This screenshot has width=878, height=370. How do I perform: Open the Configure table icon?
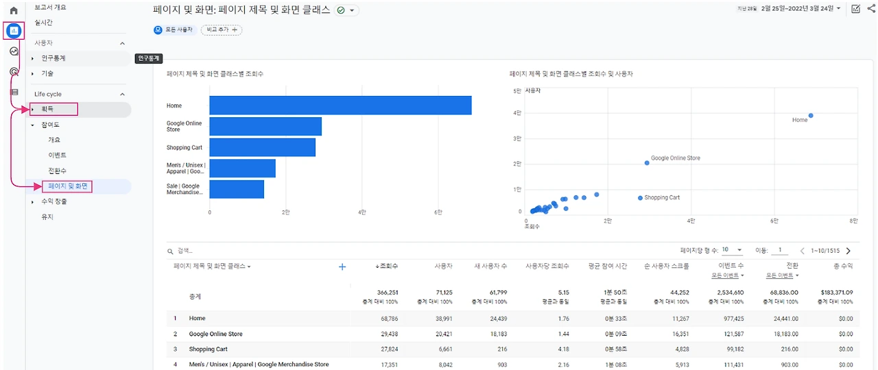point(14,92)
